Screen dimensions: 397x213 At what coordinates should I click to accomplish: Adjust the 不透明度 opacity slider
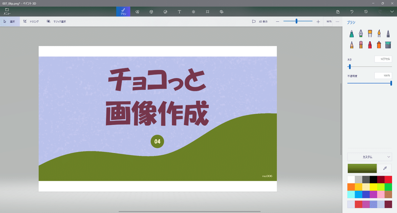point(370,83)
